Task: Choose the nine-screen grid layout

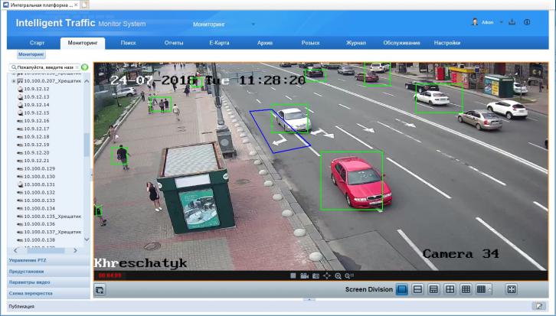Action: [x=466, y=289]
